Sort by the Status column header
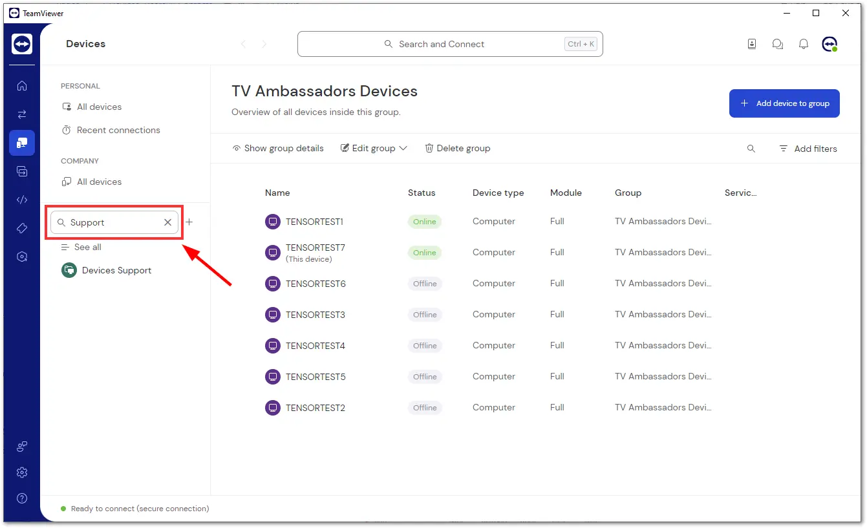Screen dimensions: 867x528 [422, 193]
